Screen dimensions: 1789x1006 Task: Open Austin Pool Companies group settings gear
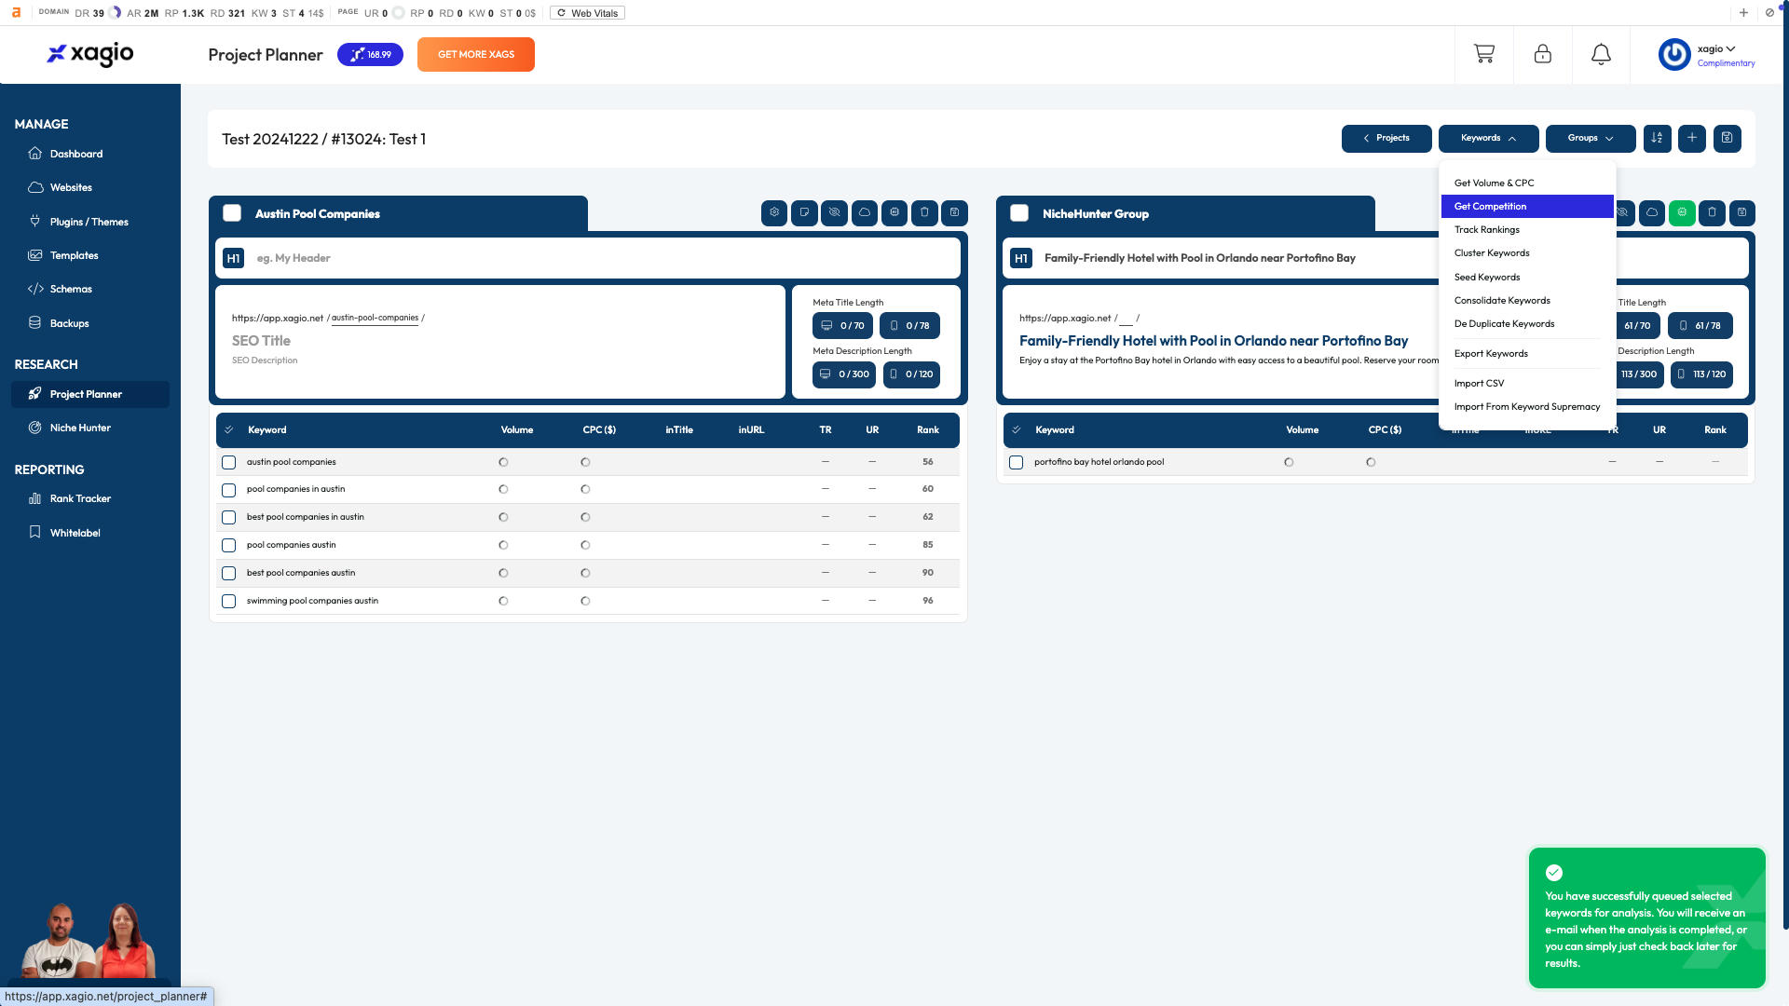coord(774,213)
